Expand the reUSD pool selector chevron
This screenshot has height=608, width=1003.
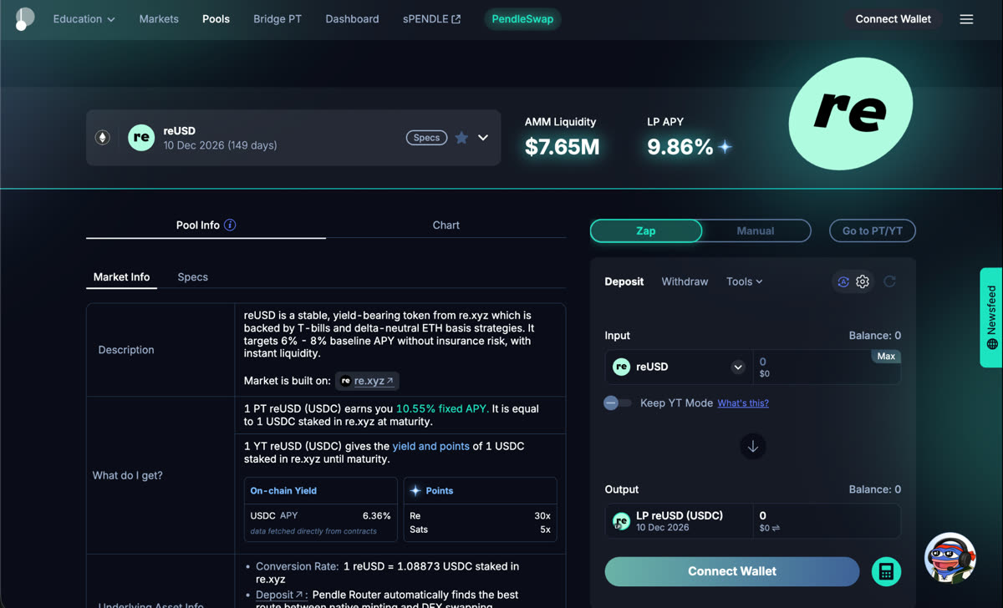pyautogui.click(x=483, y=138)
